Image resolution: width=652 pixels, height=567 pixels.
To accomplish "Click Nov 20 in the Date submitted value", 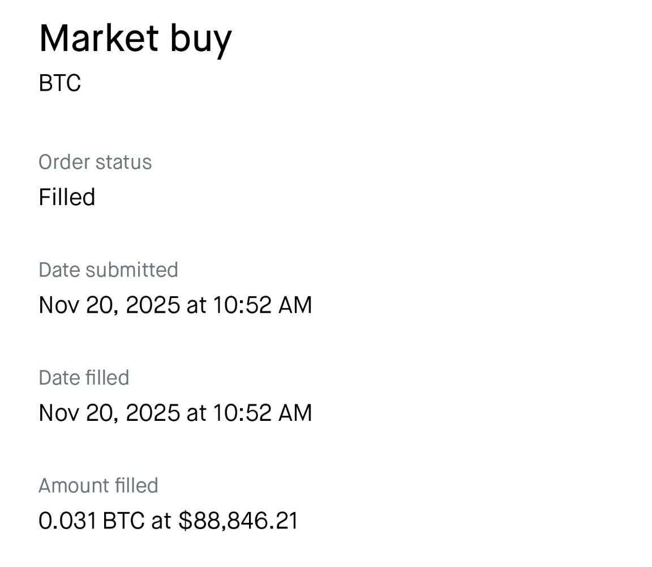I will tap(78, 305).
